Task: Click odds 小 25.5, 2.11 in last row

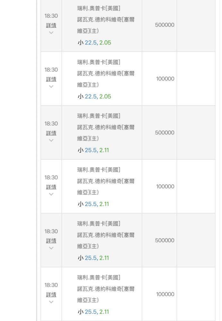Action: [93, 312]
